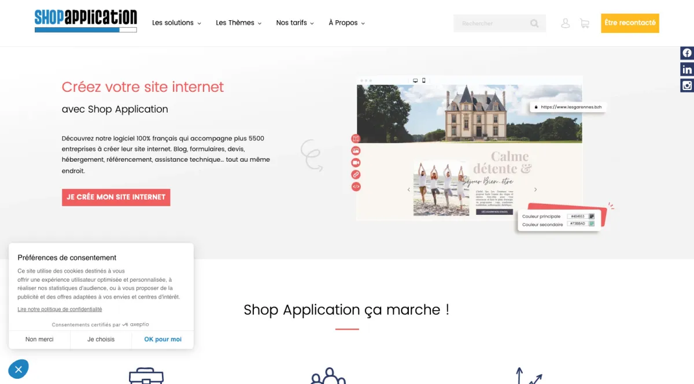The width and height of the screenshot is (694, 384).
Task: Choose cookie options with Je choisis
Action: point(101,340)
